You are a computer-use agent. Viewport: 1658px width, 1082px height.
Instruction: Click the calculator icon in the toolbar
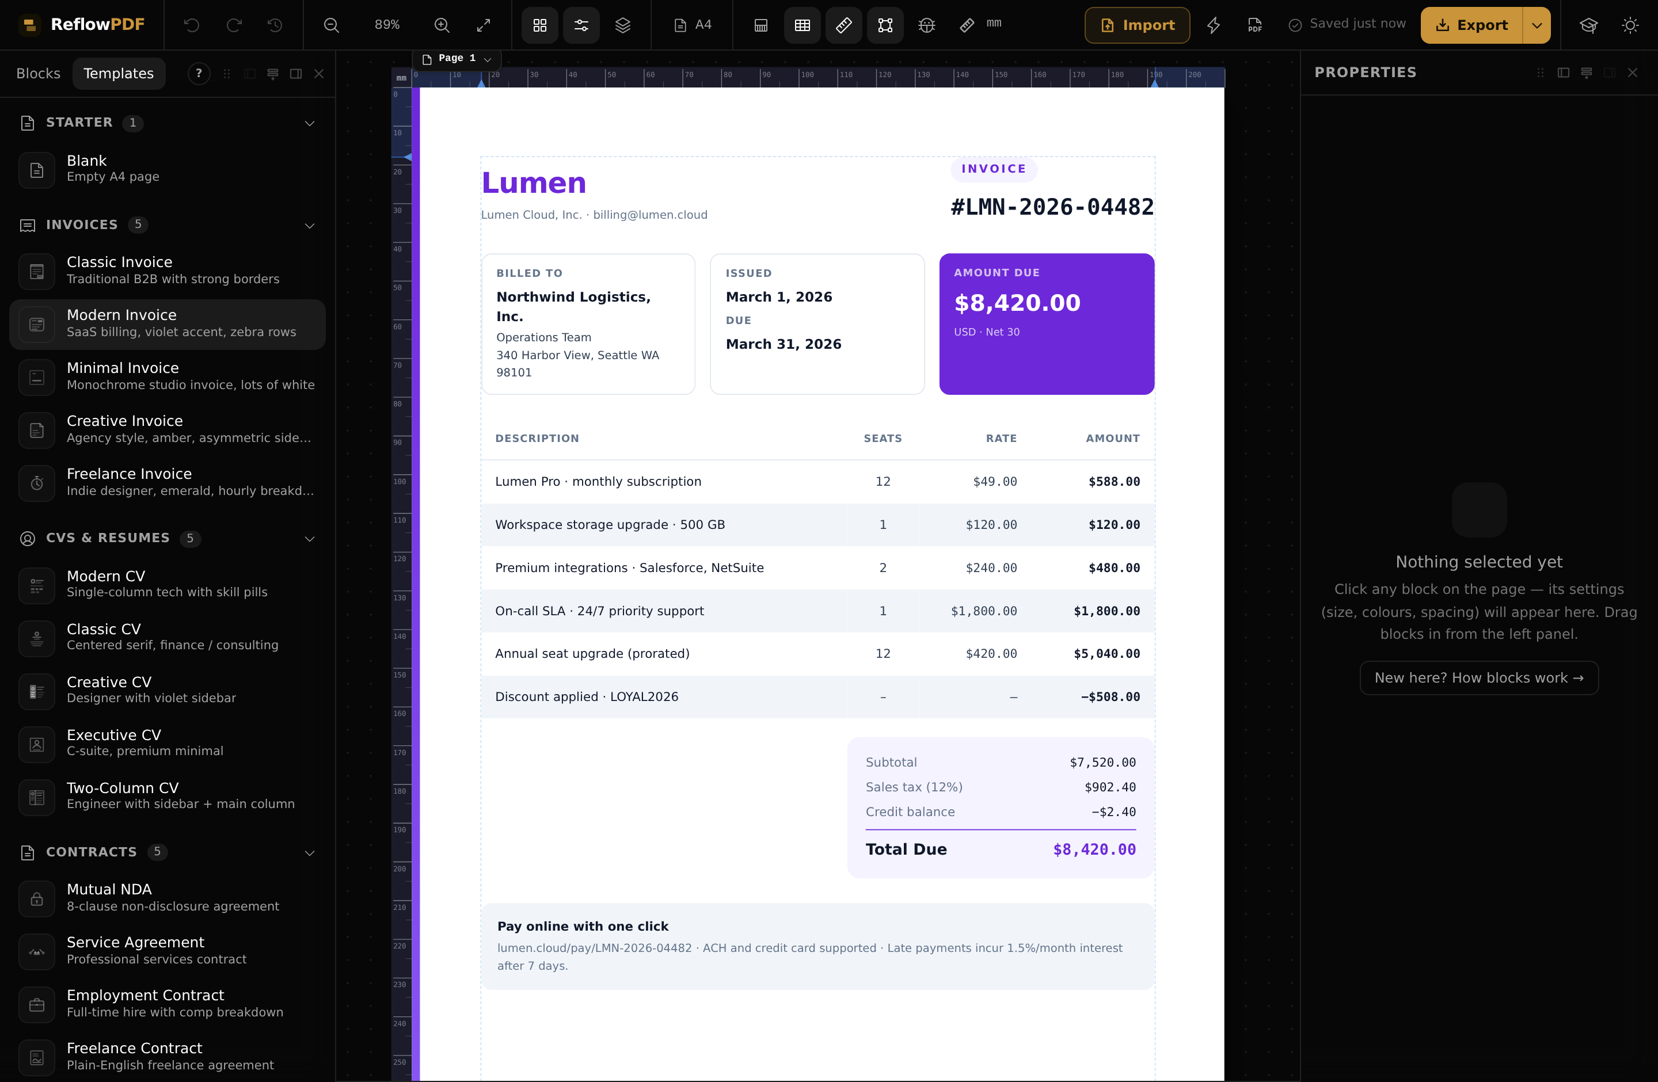(x=760, y=25)
